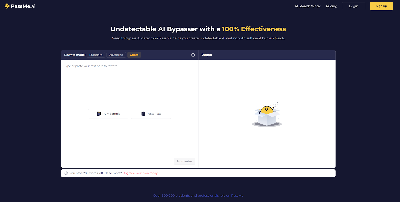The height and width of the screenshot is (202, 400).
Task: Click the PassMe.ai logo icon
Action: pos(7,6)
